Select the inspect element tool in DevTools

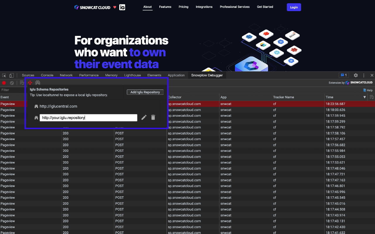pos(4,75)
